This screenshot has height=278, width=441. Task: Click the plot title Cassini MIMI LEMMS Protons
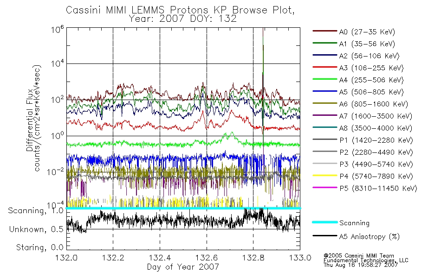pos(138,10)
